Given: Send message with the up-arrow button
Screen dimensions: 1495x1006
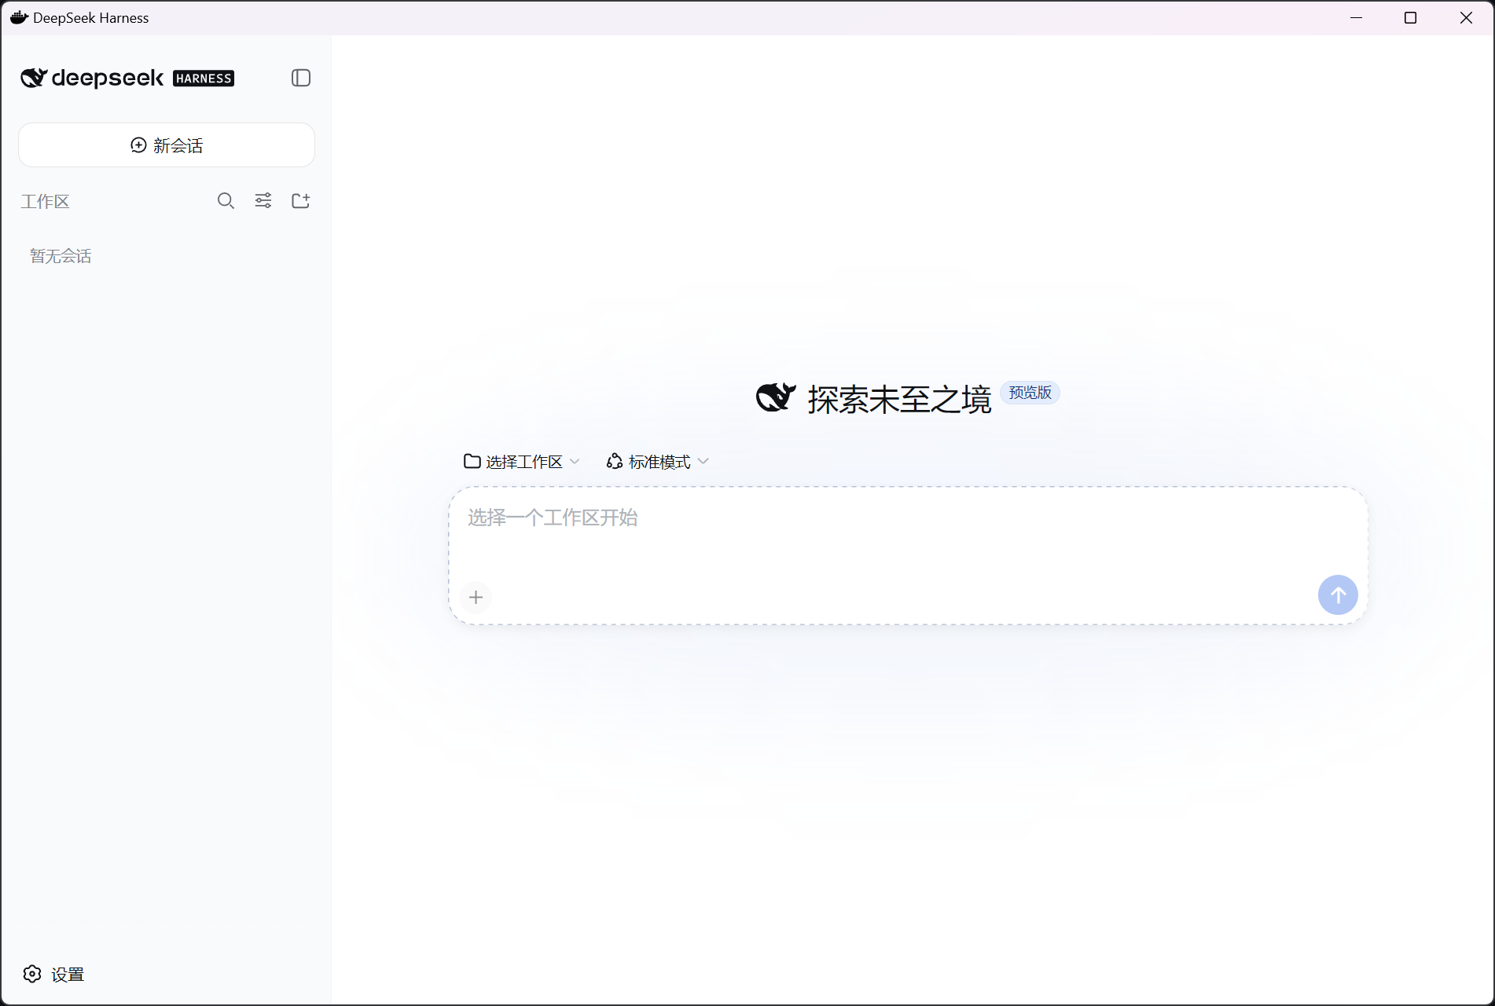Looking at the screenshot, I should [x=1338, y=595].
